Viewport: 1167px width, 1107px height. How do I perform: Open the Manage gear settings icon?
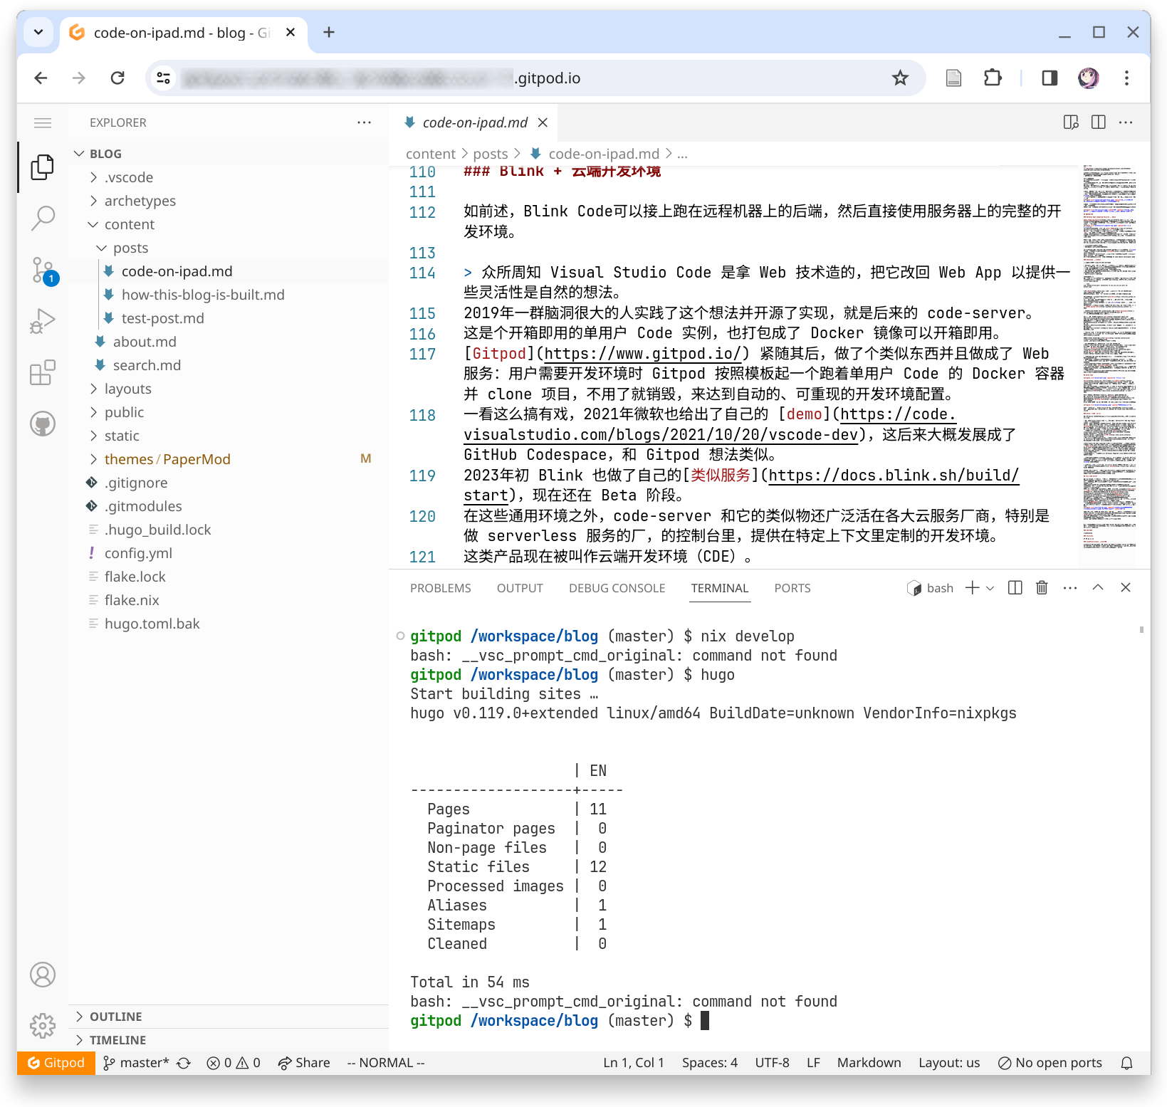coord(43,1026)
